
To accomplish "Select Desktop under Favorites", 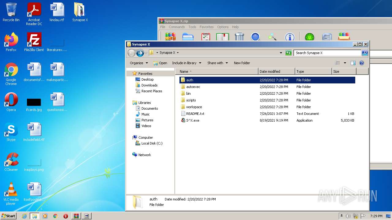I will 147,79.
